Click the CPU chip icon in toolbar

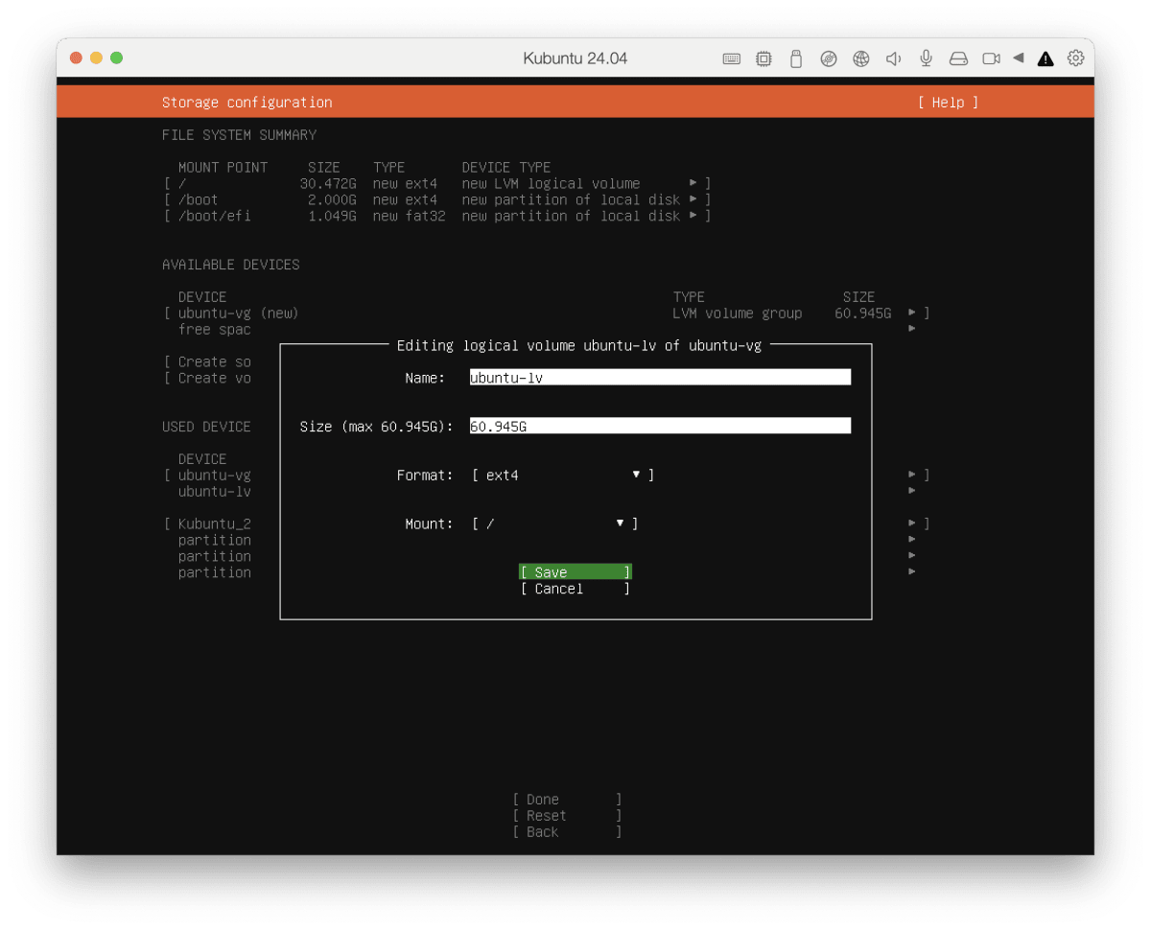(763, 58)
